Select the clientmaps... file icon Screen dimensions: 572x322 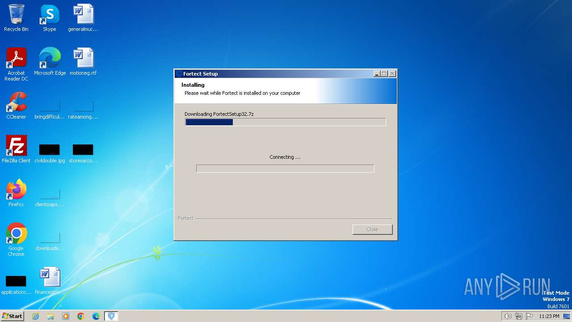(x=50, y=197)
